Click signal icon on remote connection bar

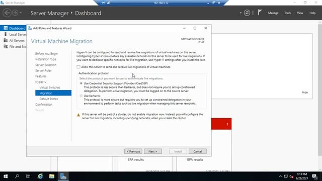(108, 3)
